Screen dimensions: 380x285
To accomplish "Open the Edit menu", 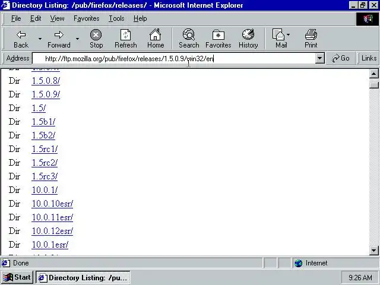I will point(36,18).
